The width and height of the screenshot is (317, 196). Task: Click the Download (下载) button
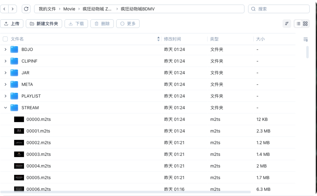pyautogui.click(x=76, y=24)
